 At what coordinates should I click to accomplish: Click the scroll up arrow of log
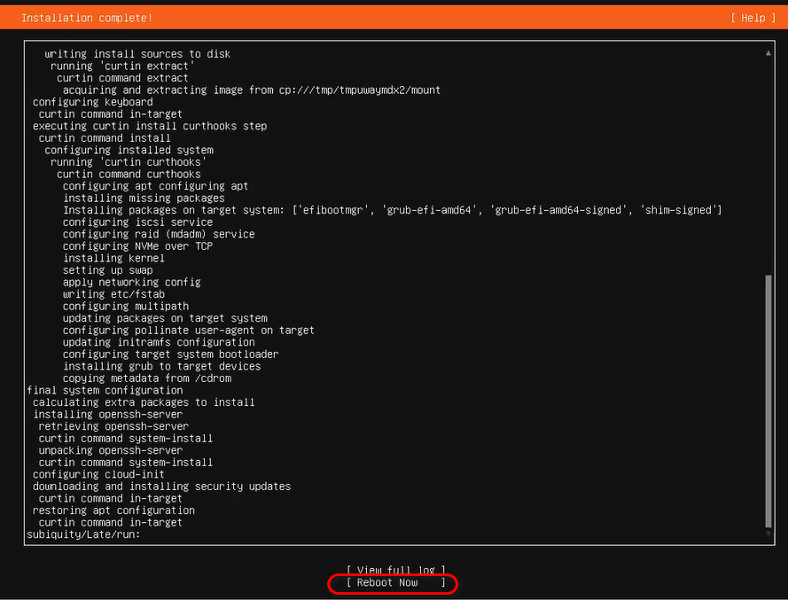pos(768,53)
